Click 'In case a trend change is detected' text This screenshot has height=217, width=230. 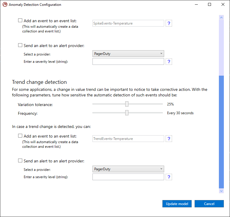tap(51, 127)
